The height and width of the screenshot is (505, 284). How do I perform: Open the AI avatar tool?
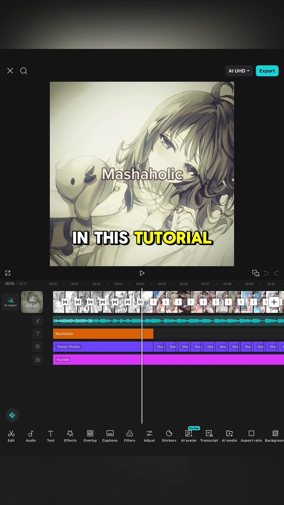[189, 436]
